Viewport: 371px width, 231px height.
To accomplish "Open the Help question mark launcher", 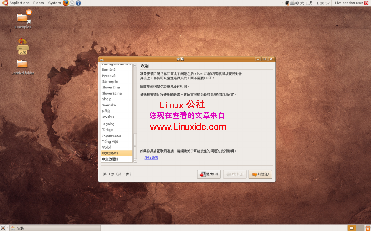I will 78,3.
